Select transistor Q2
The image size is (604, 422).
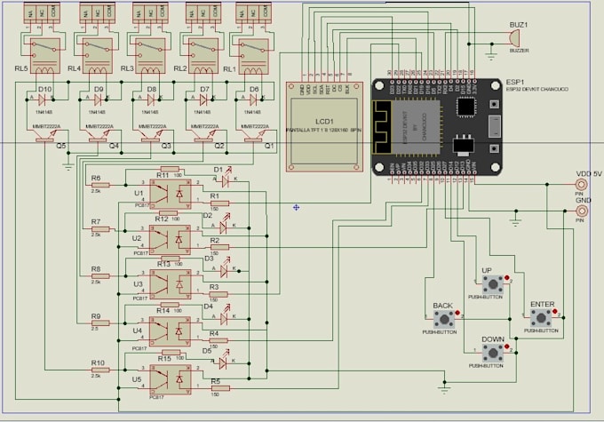click(x=203, y=136)
